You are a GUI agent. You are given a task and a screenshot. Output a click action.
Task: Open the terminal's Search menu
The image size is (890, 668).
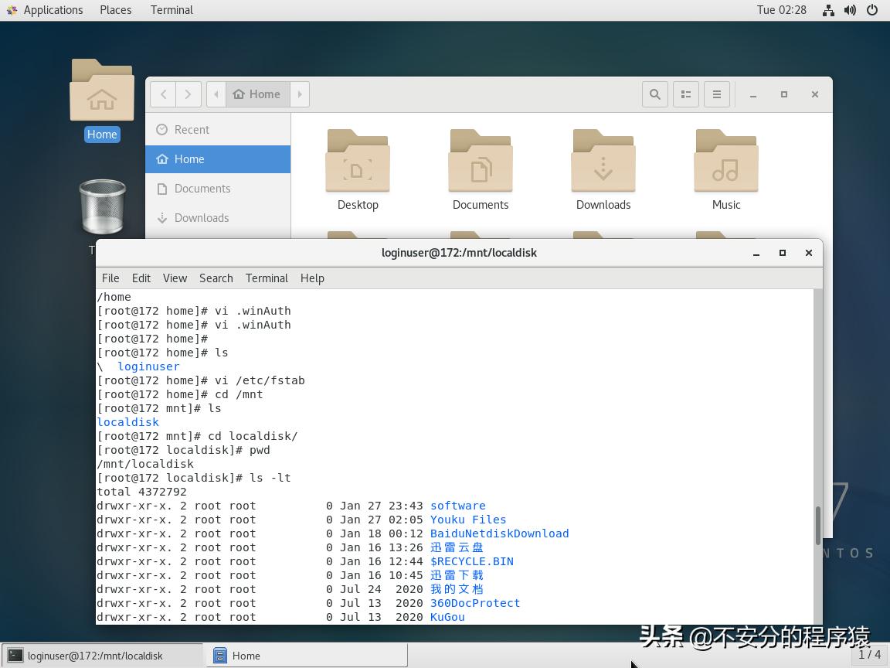point(216,278)
